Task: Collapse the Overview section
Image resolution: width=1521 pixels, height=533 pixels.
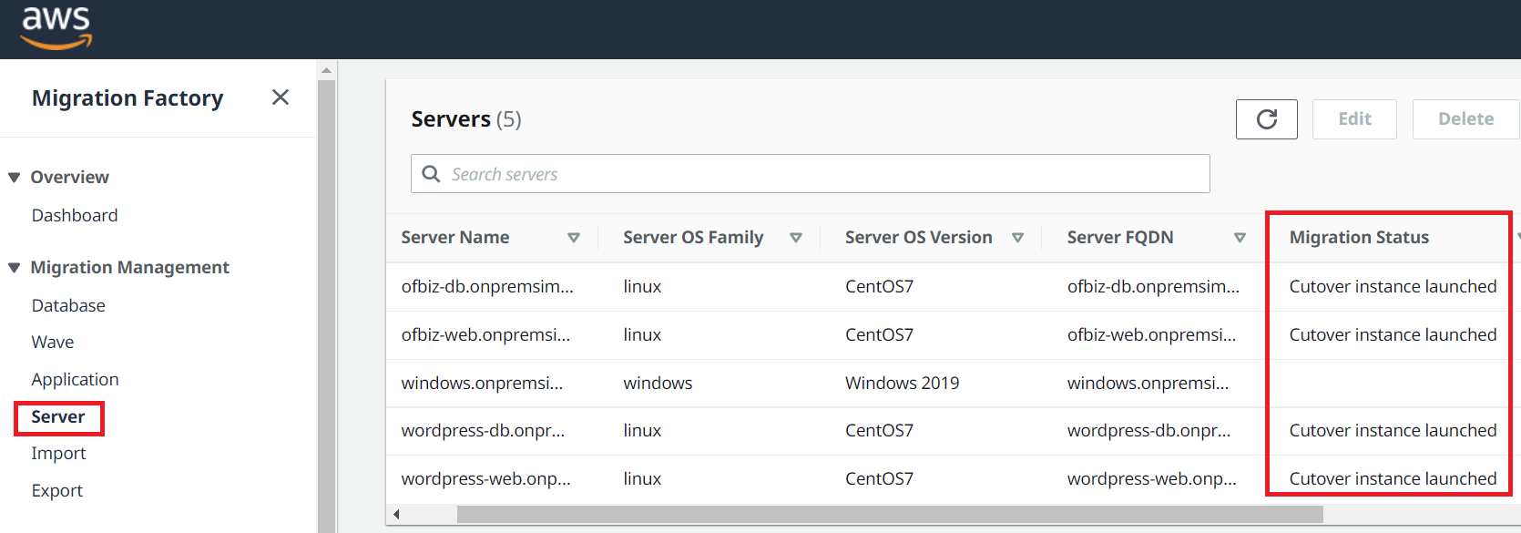Action: [x=14, y=178]
